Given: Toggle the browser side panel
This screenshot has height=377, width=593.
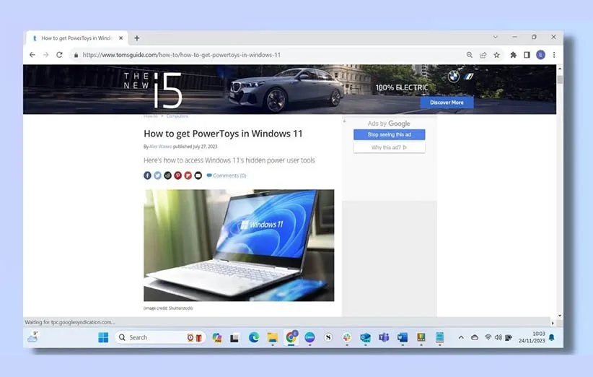Looking at the screenshot, I should point(527,55).
